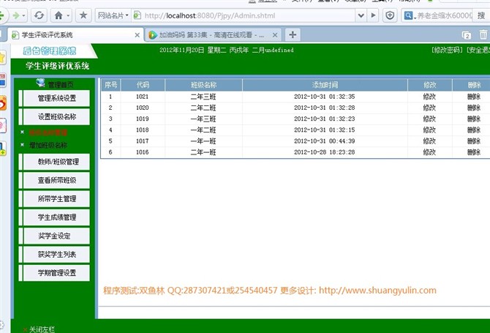Click the 添加时间 column header

click(325, 85)
